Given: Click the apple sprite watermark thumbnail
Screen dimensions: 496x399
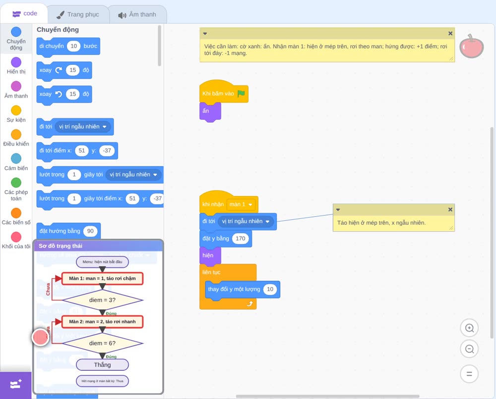Looking at the screenshot, I should [472, 46].
